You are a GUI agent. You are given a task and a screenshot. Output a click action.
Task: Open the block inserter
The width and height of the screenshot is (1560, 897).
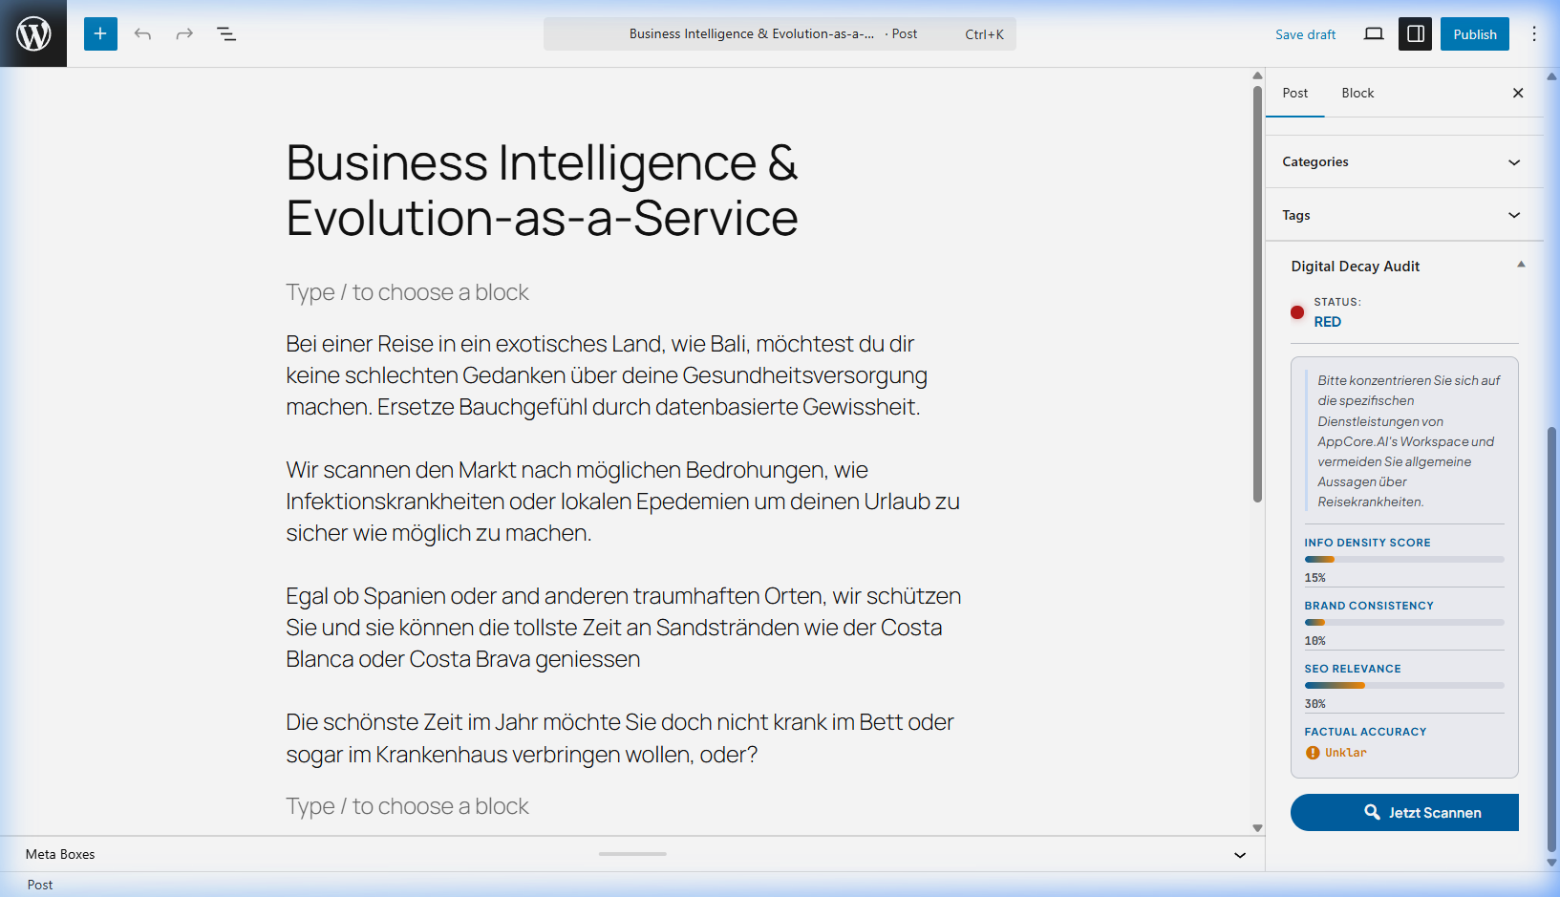[x=100, y=33]
